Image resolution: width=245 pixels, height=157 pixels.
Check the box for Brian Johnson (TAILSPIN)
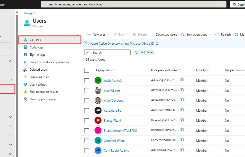(87, 130)
